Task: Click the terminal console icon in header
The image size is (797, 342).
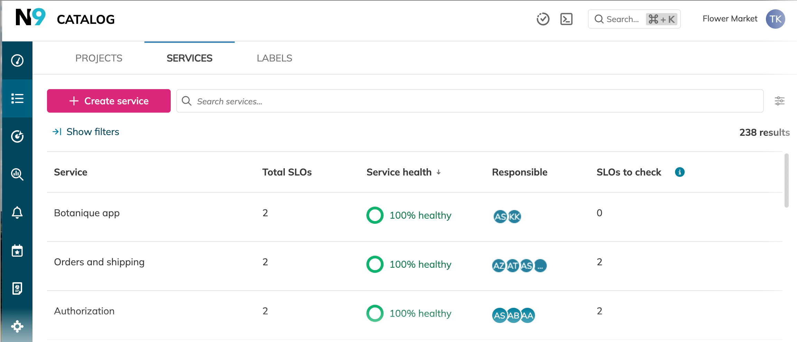Action: click(566, 19)
